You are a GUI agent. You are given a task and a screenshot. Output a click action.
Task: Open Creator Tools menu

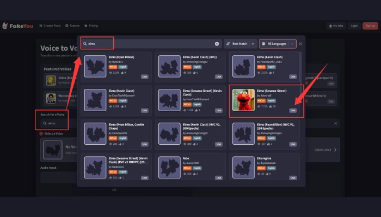tap(50, 25)
